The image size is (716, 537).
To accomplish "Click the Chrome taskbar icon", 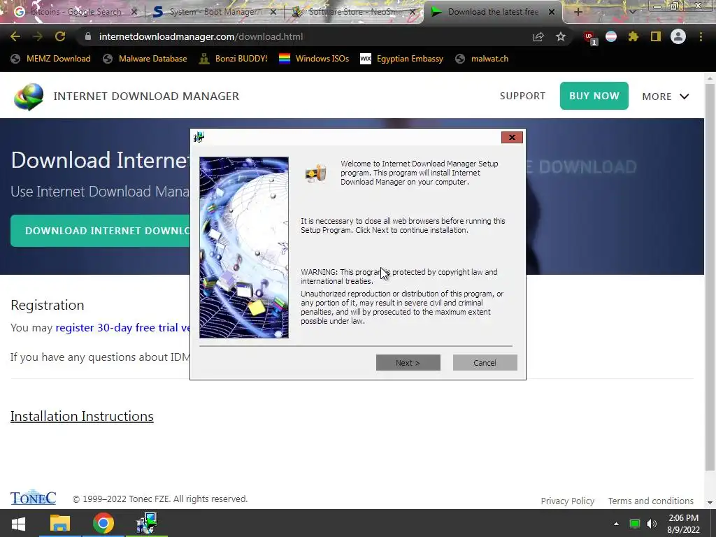I will point(103,523).
